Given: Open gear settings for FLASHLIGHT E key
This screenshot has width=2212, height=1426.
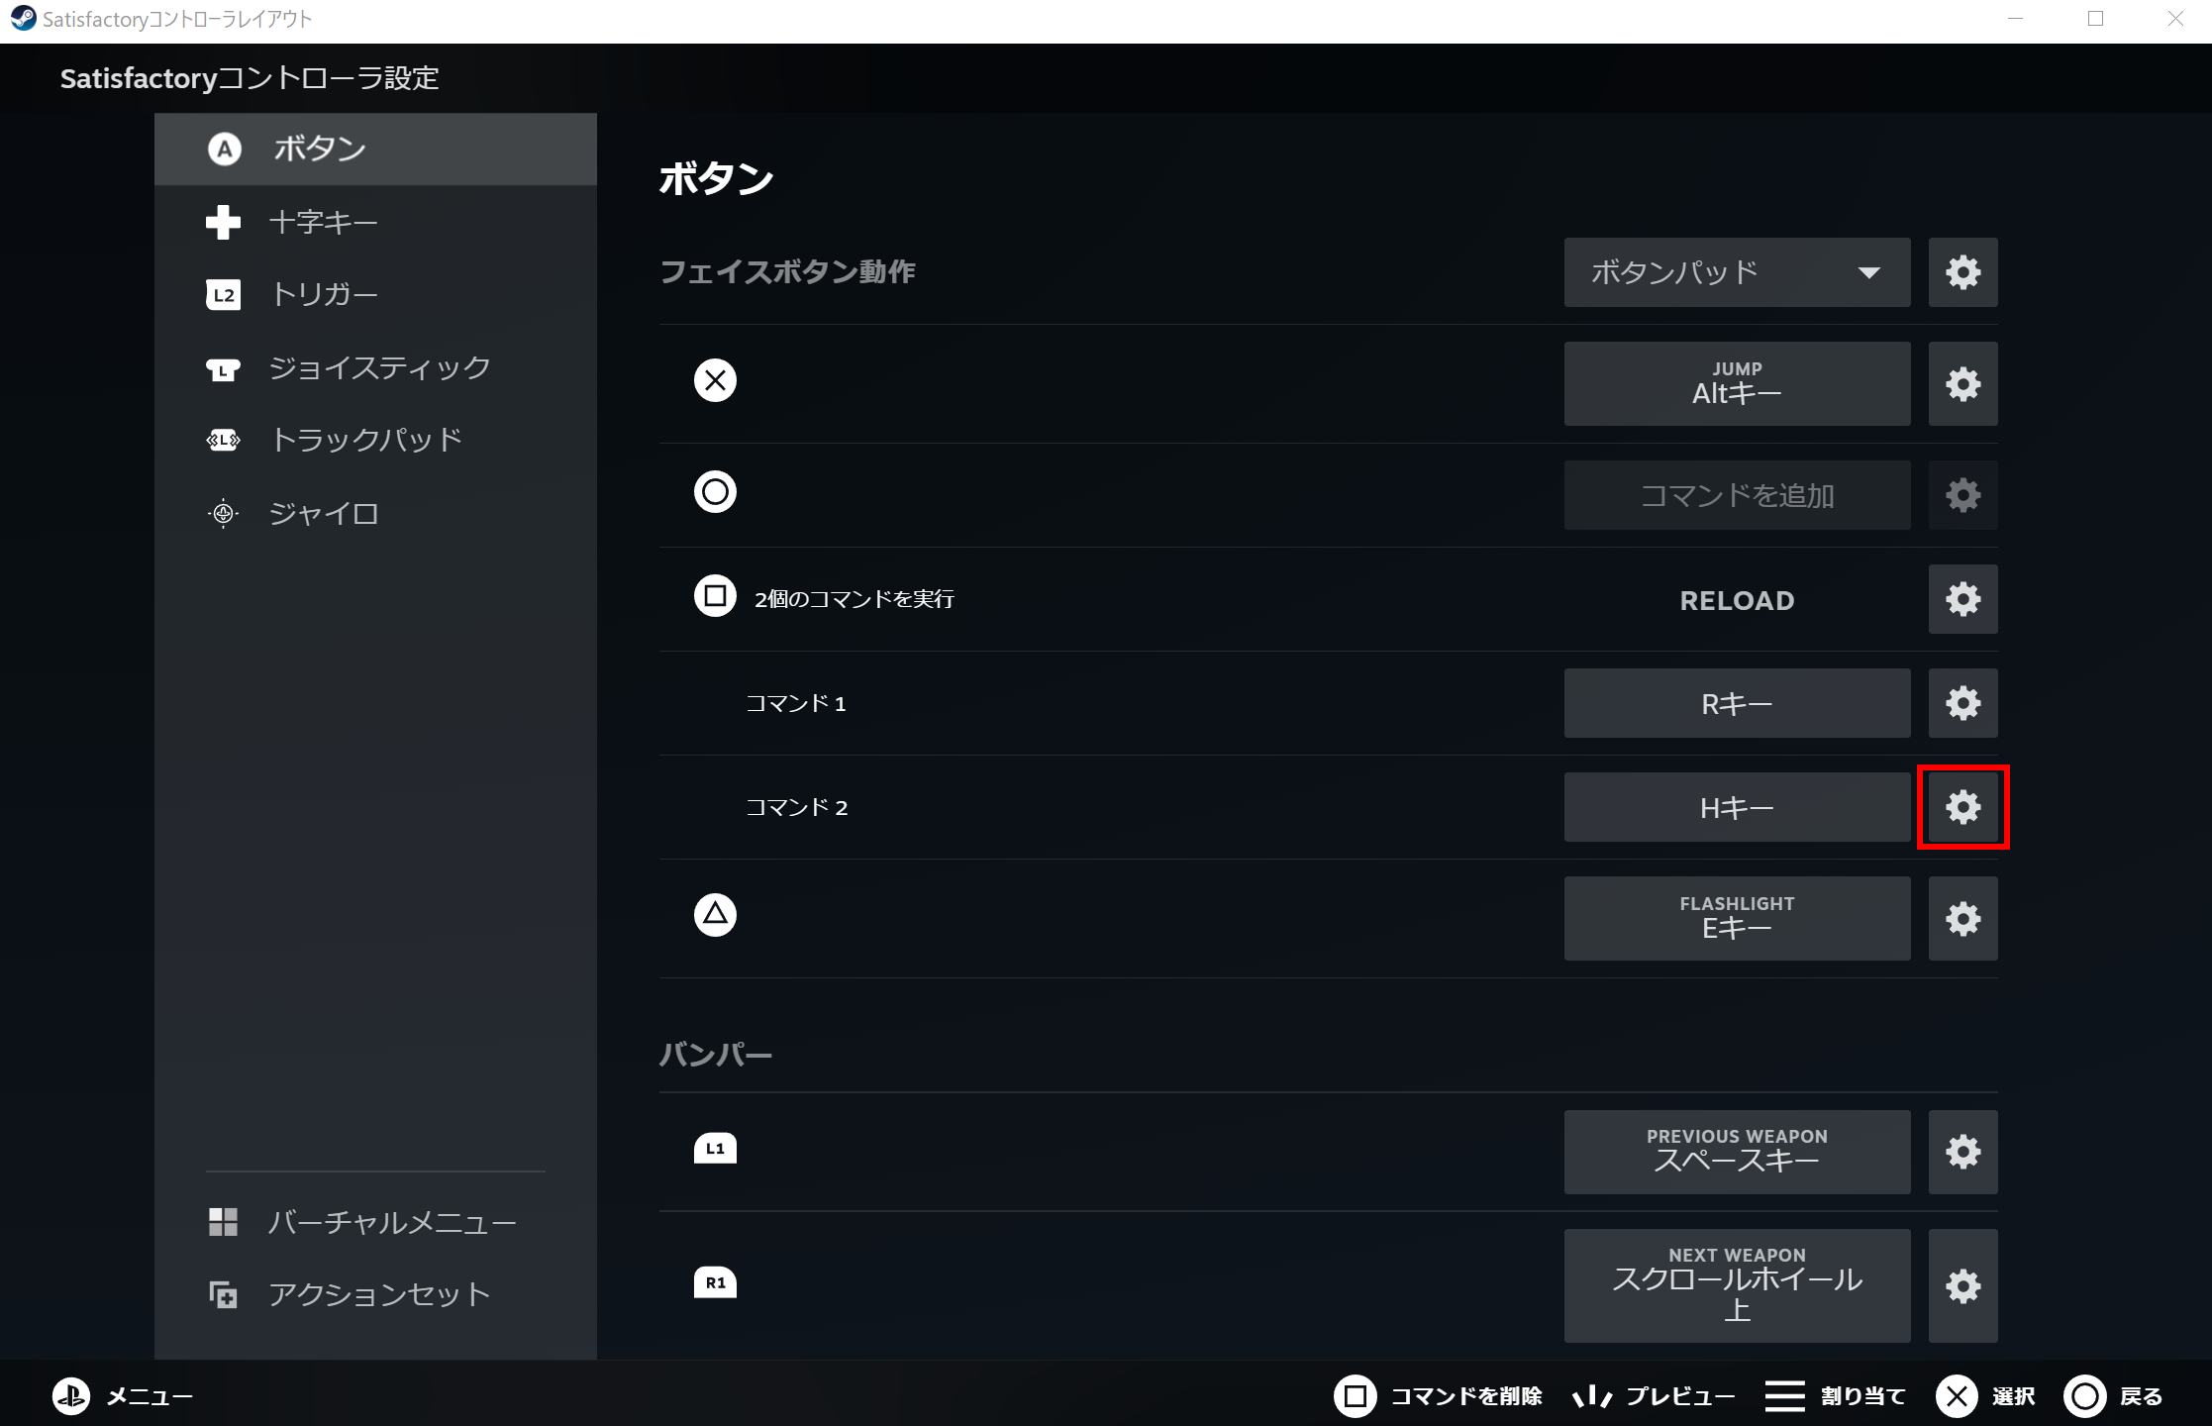Looking at the screenshot, I should pyautogui.click(x=1962, y=919).
